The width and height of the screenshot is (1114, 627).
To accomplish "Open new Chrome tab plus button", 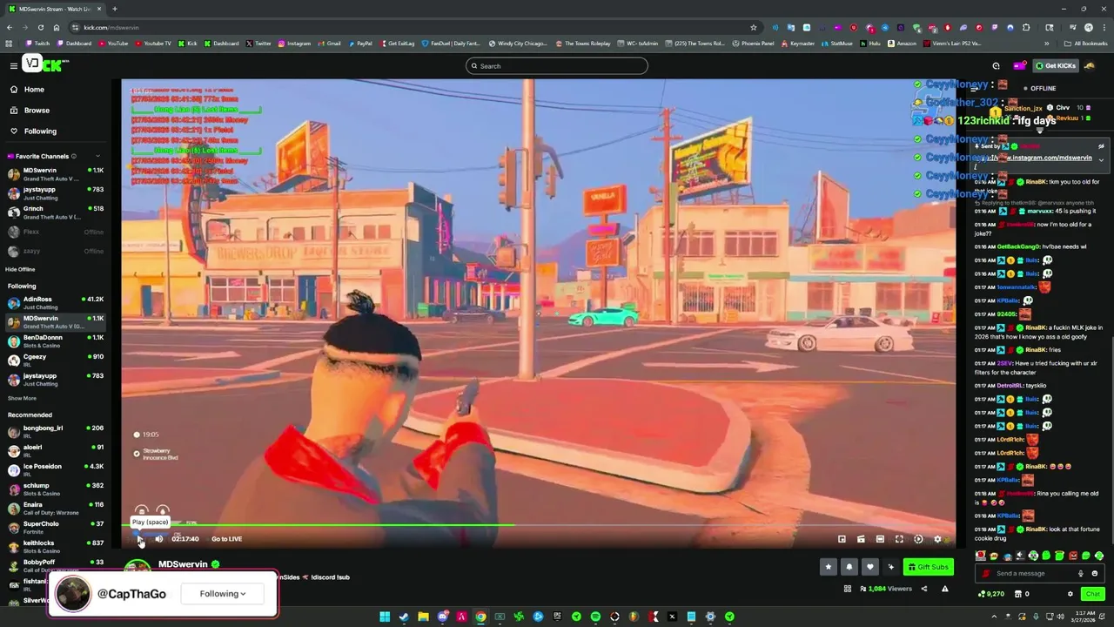I will click(x=114, y=9).
